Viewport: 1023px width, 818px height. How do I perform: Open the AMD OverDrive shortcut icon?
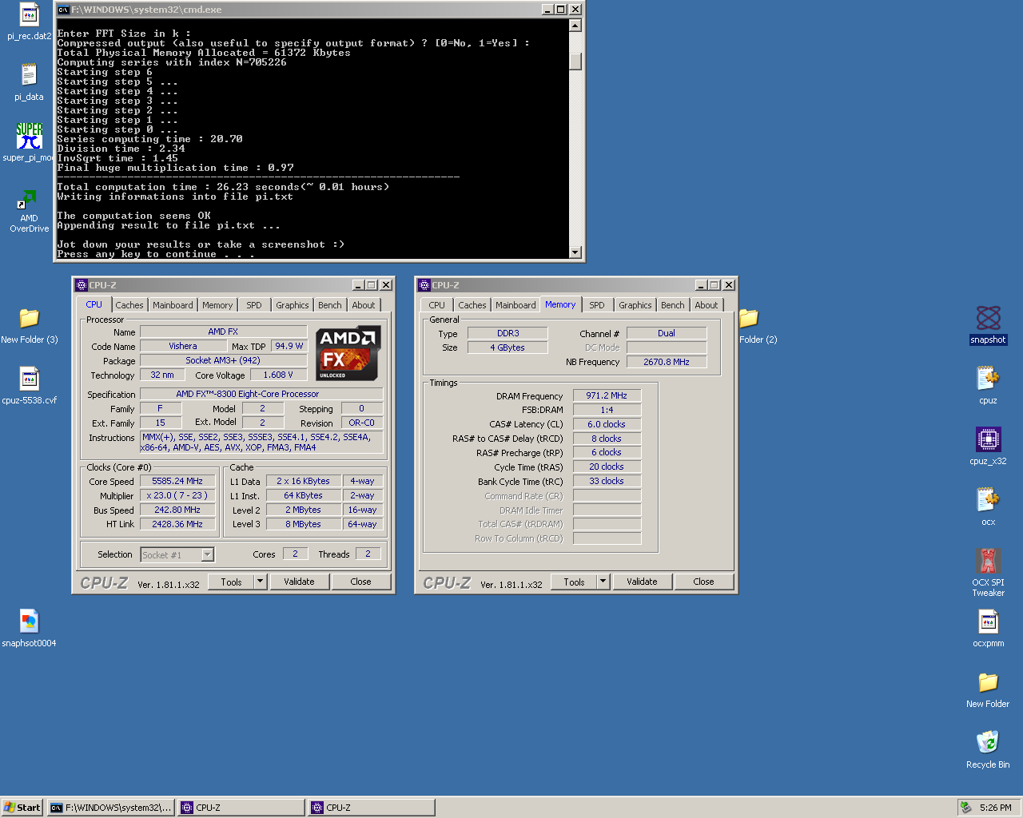pos(29,198)
